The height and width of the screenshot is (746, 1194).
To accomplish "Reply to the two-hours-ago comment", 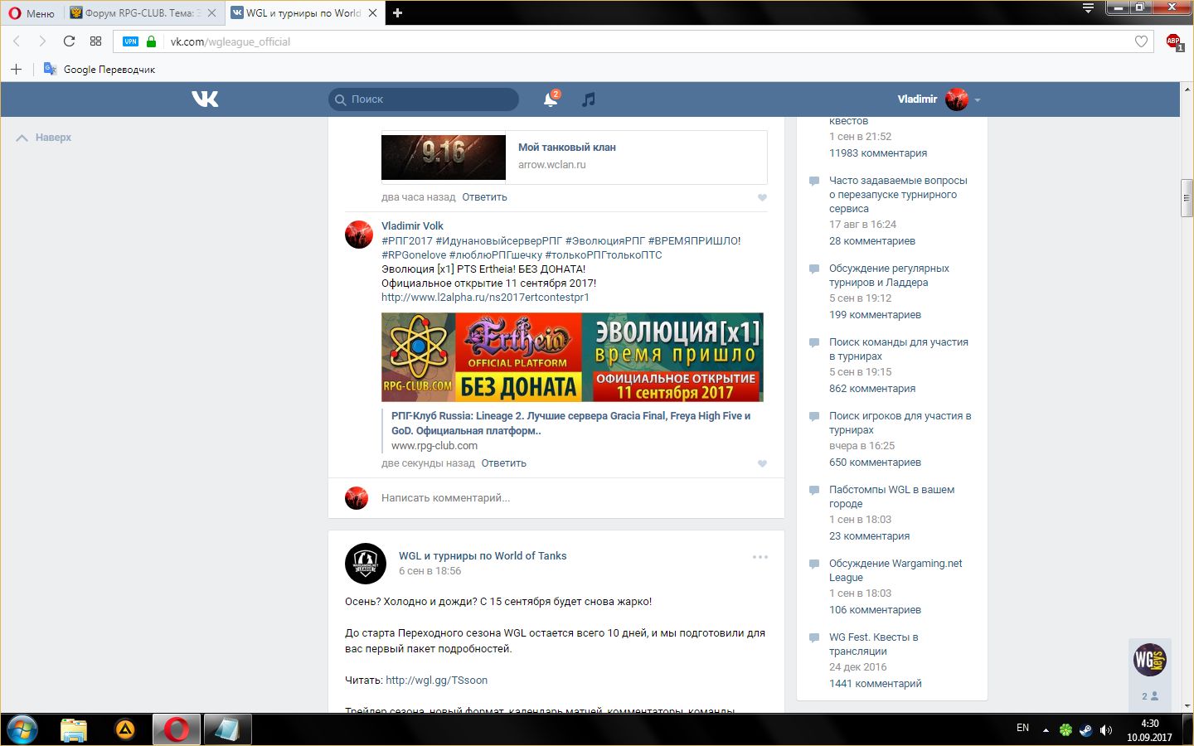I will 484,197.
